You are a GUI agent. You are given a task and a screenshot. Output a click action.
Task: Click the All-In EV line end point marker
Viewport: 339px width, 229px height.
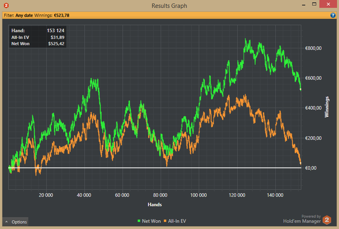pos(301,163)
